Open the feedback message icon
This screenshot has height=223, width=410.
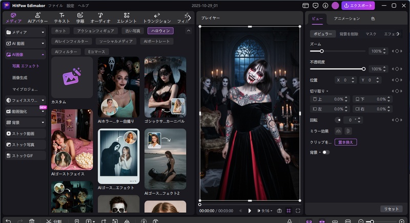point(316,6)
